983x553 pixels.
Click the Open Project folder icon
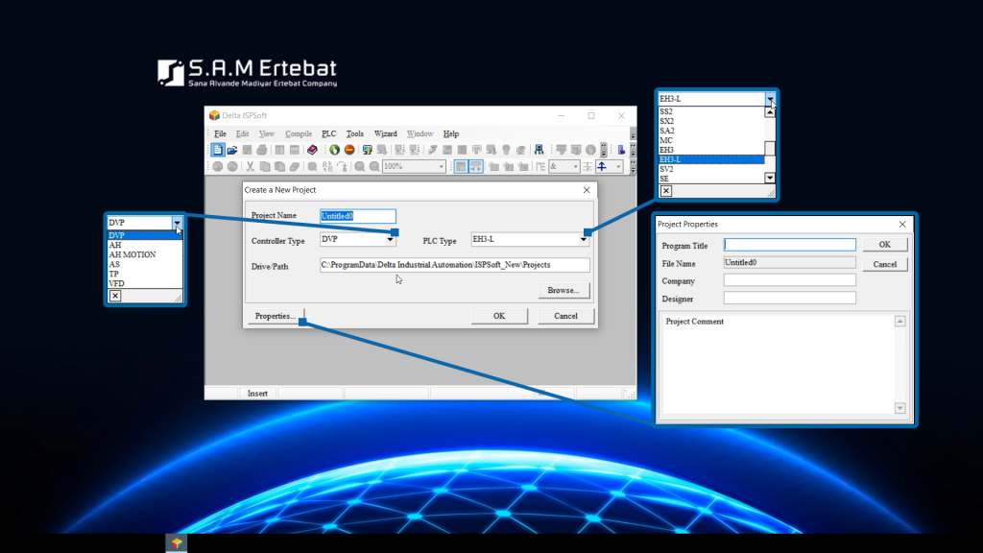pyautogui.click(x=232, y=150)
